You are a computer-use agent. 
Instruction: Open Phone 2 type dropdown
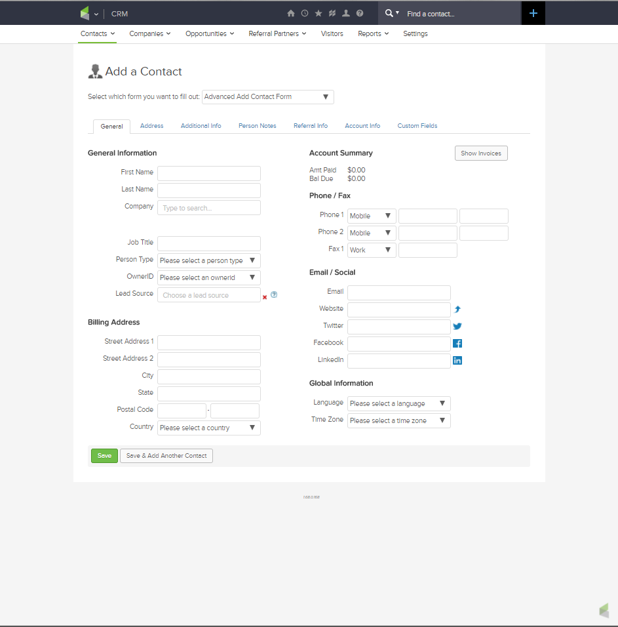pos(372,233)
